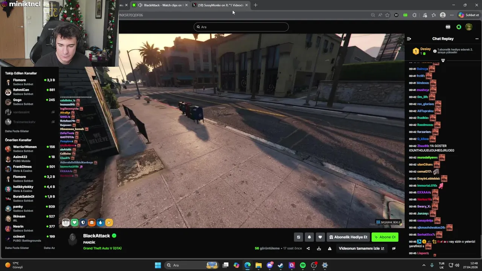Click the taskbar volume speaker icon

[457, 265]
